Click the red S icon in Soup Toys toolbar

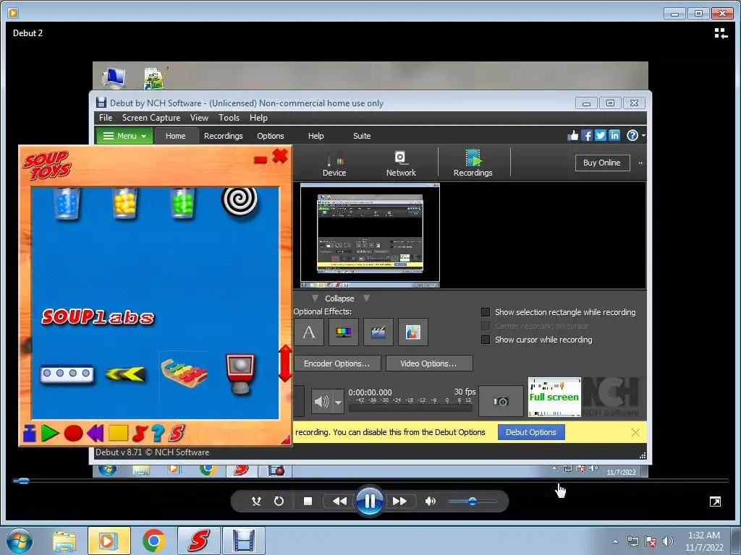click(177, 433)
